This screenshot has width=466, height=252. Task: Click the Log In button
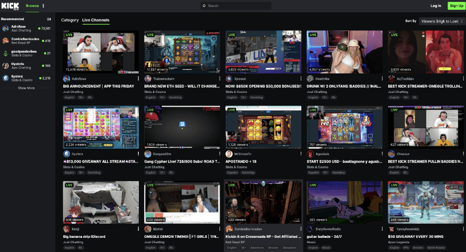coord(436,6)
